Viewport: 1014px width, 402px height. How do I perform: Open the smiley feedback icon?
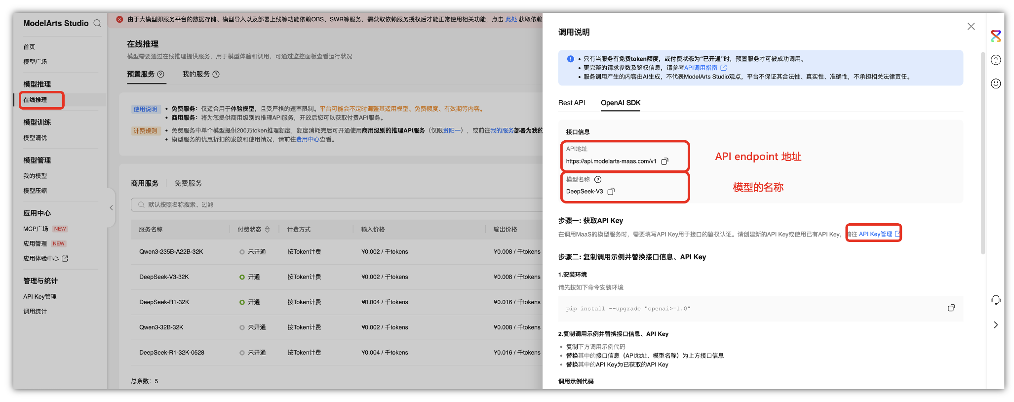[x=996, y=83]
